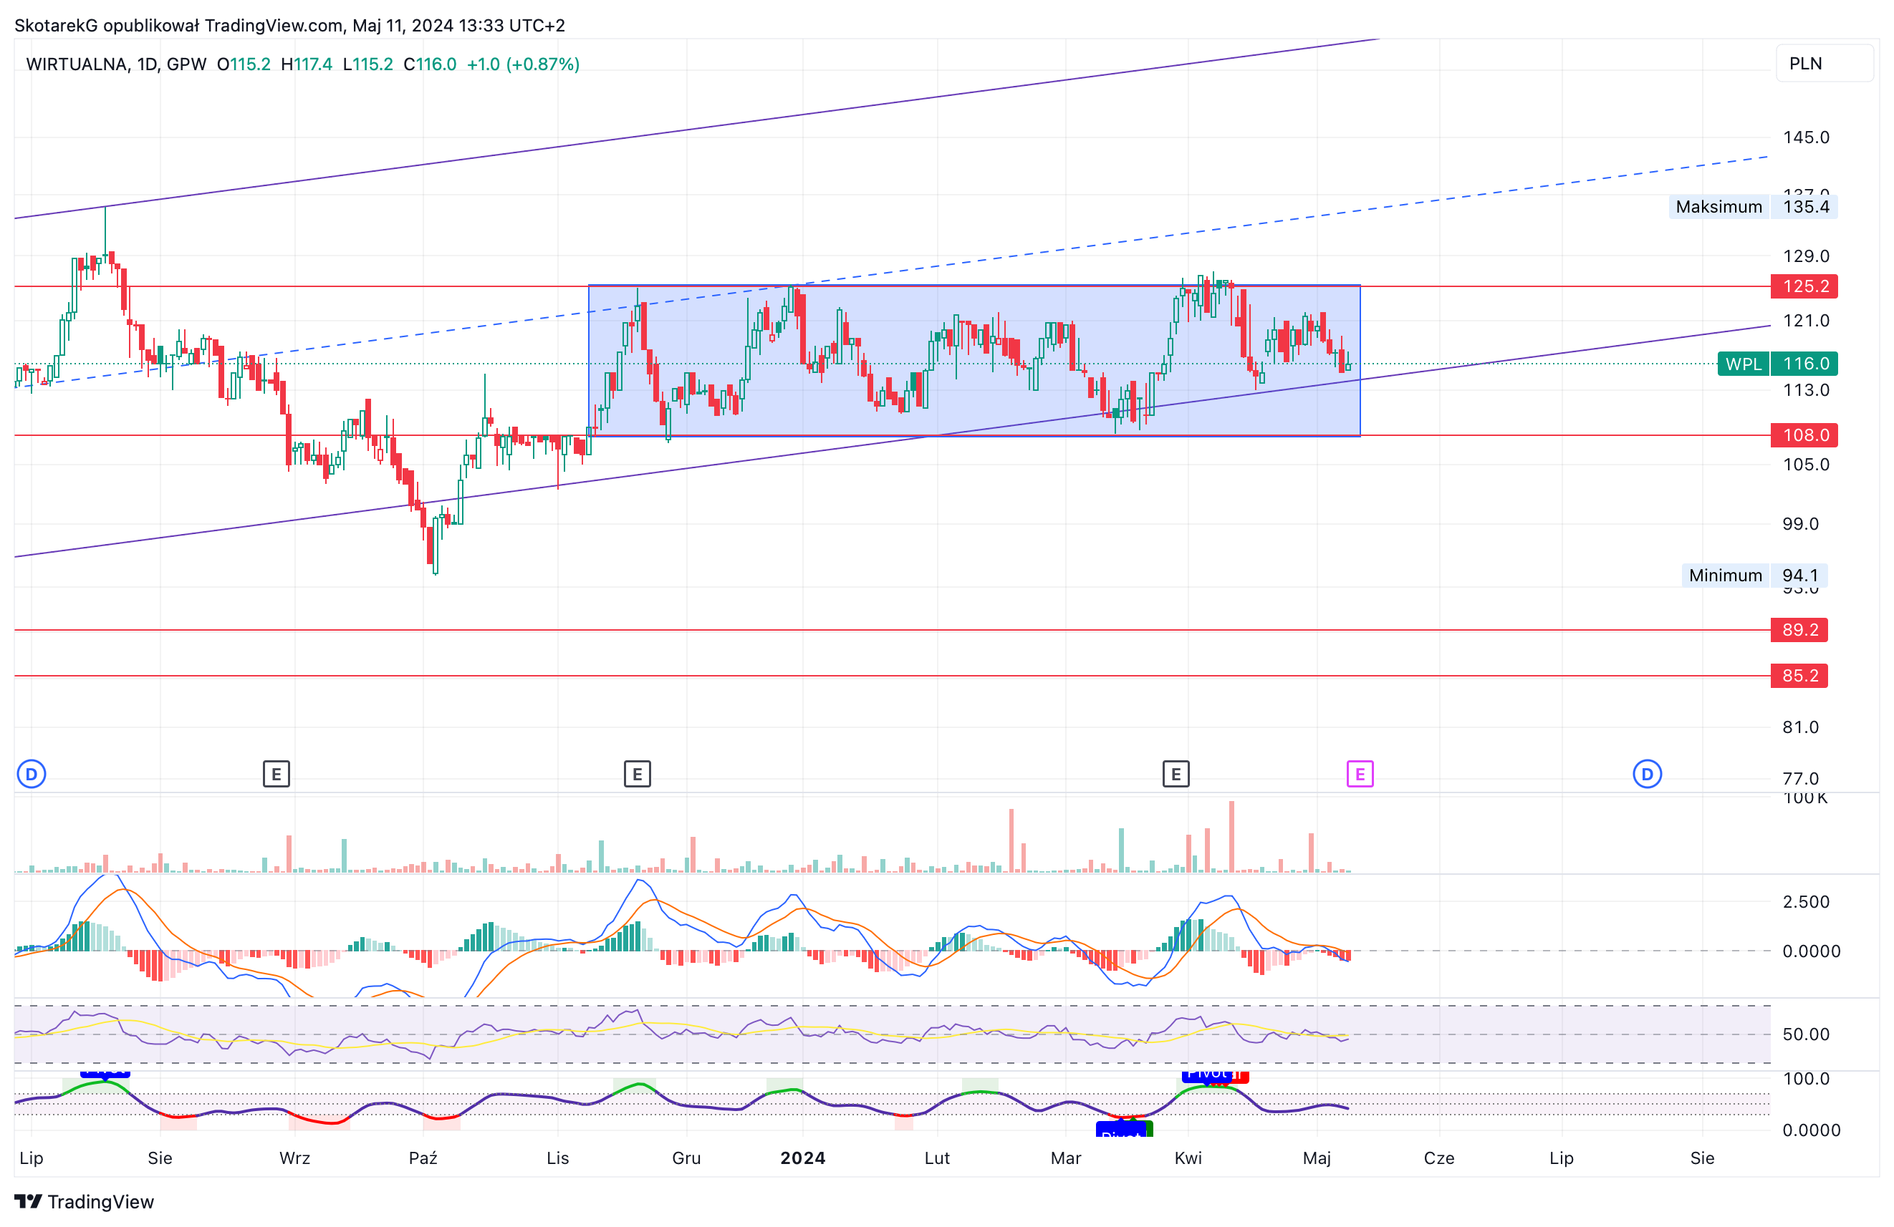Click the 85.2 red price label
This screenshot has width=1894, height=1227.
[x=1799, y=676]
